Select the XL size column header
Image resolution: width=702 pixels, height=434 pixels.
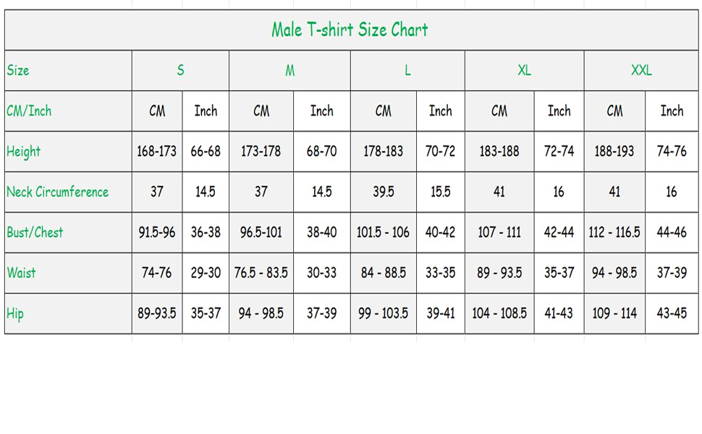524,70
